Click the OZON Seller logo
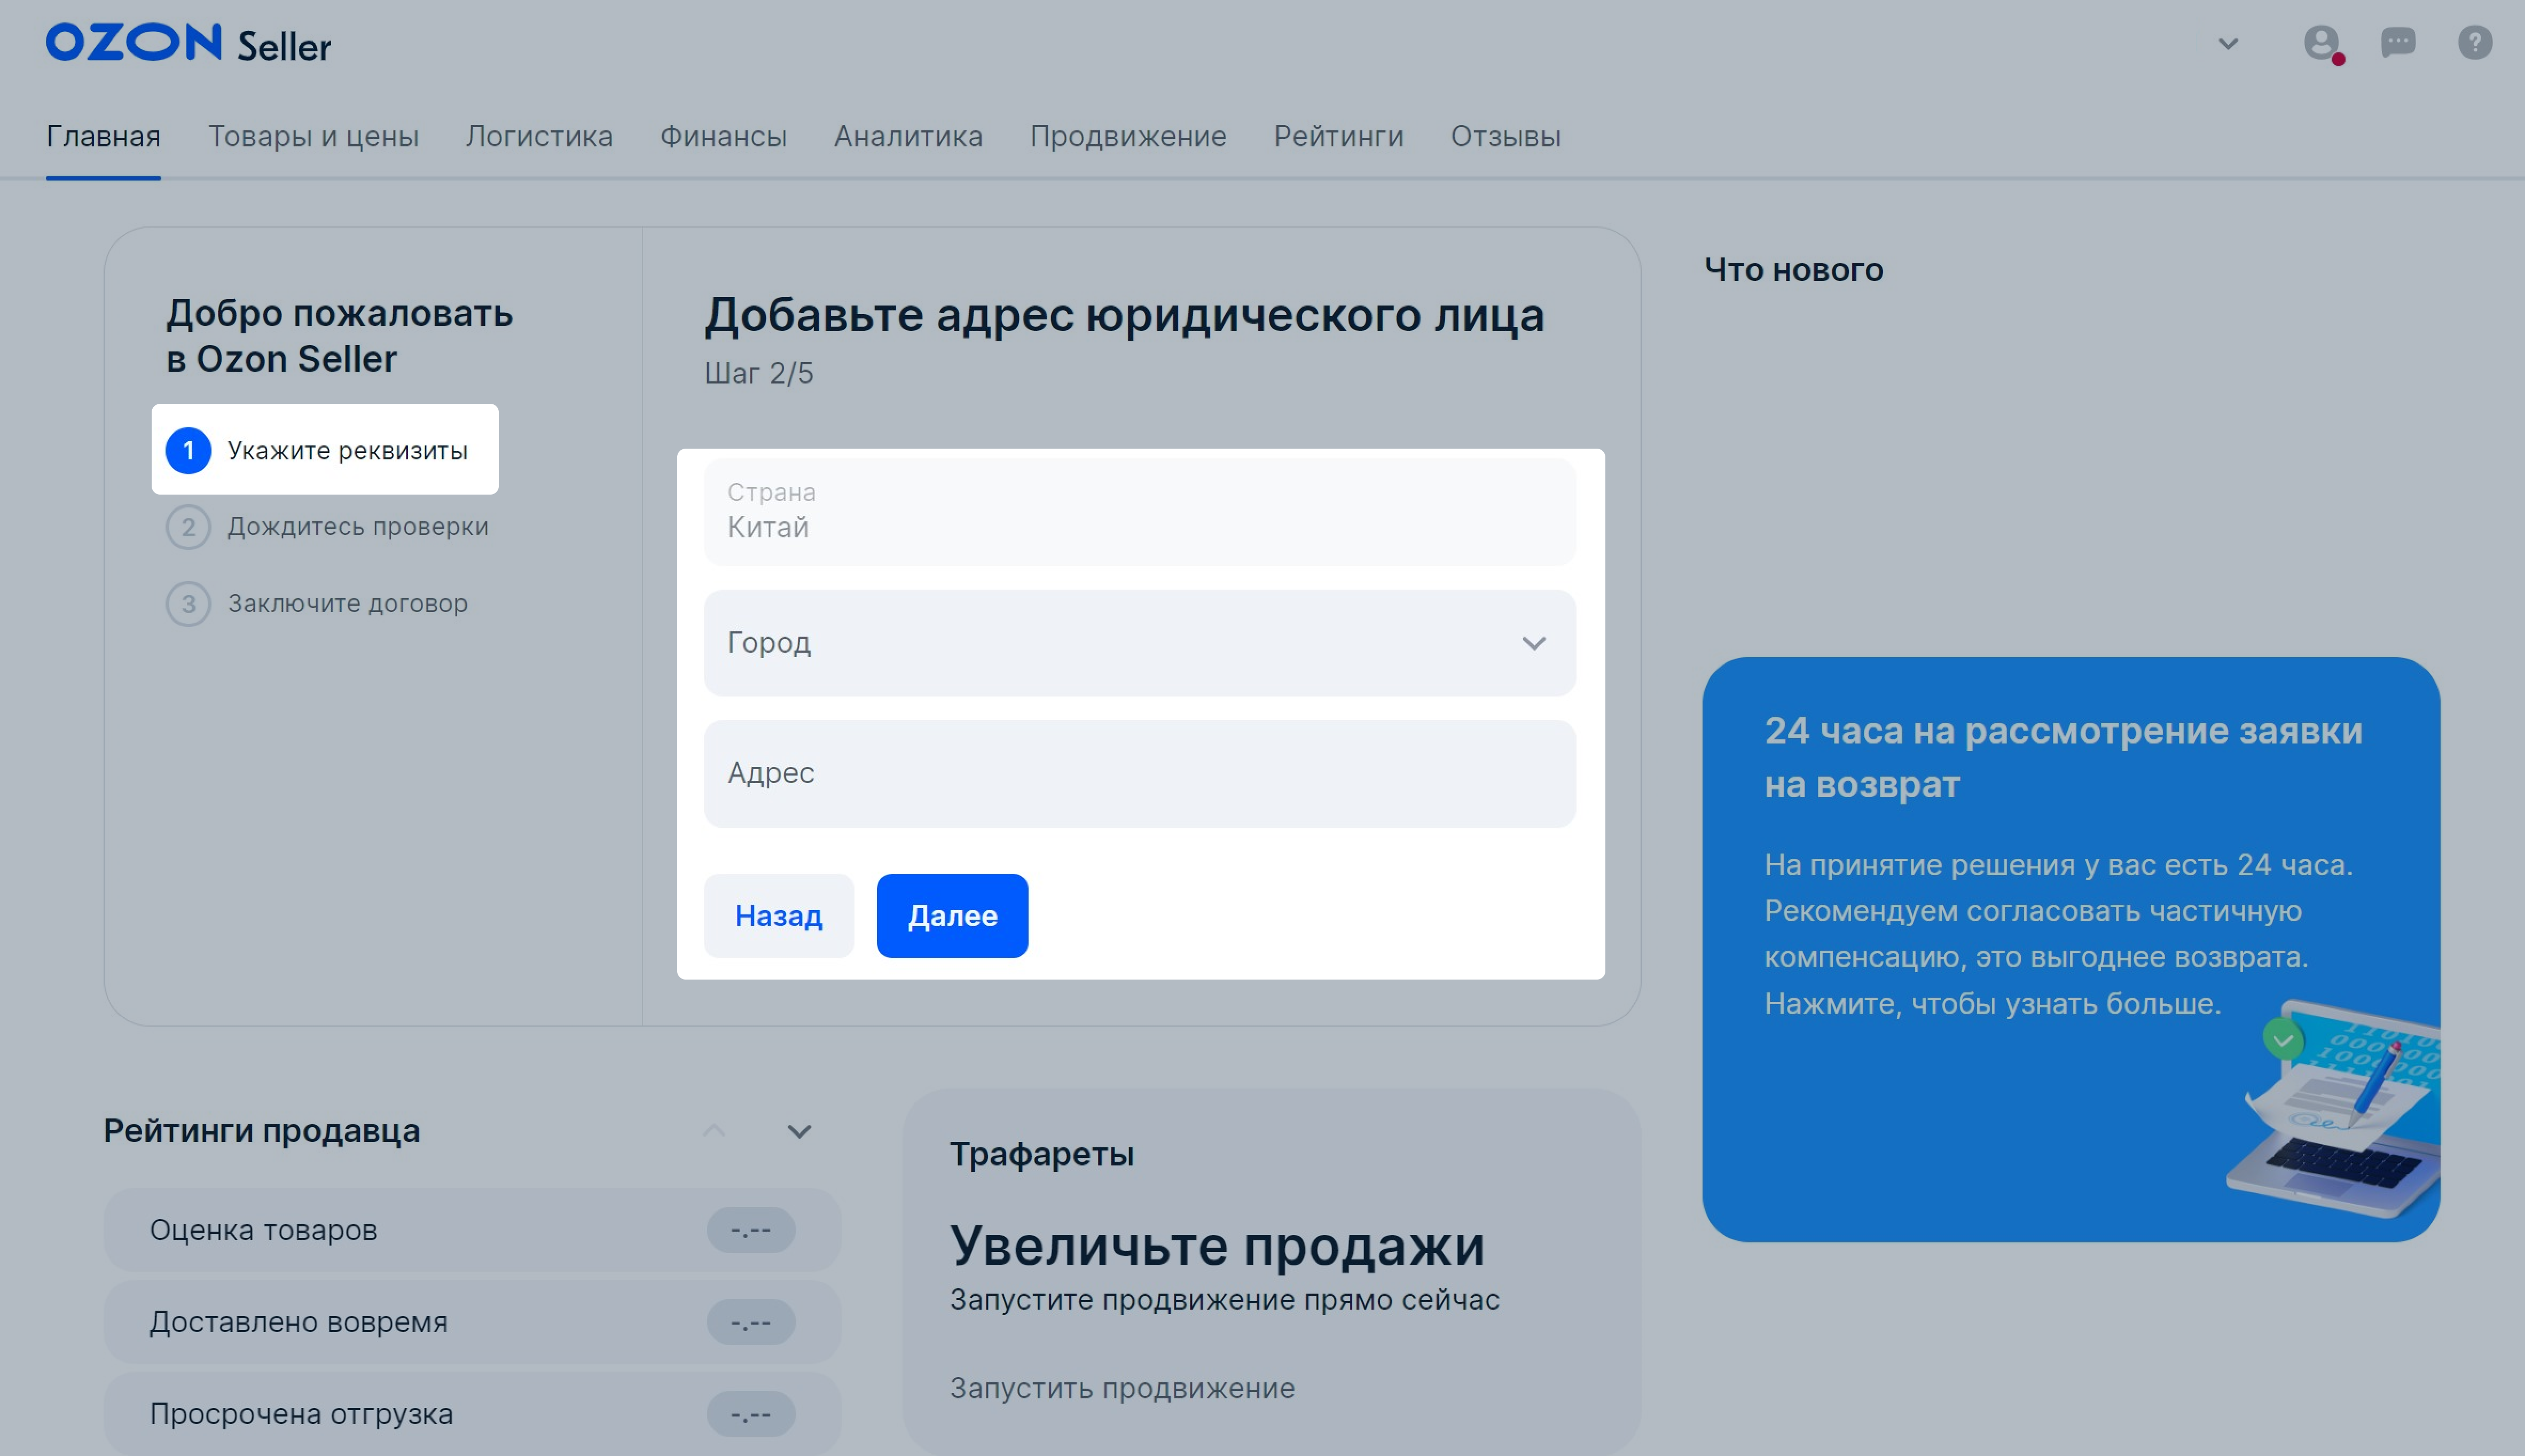The width and height of the screenshot is (2525, 1456). pos(188,44)
